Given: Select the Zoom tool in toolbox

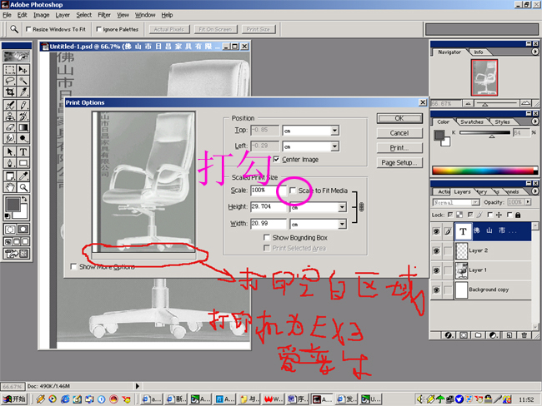Looking at the screenshot, I should [23, 187].
